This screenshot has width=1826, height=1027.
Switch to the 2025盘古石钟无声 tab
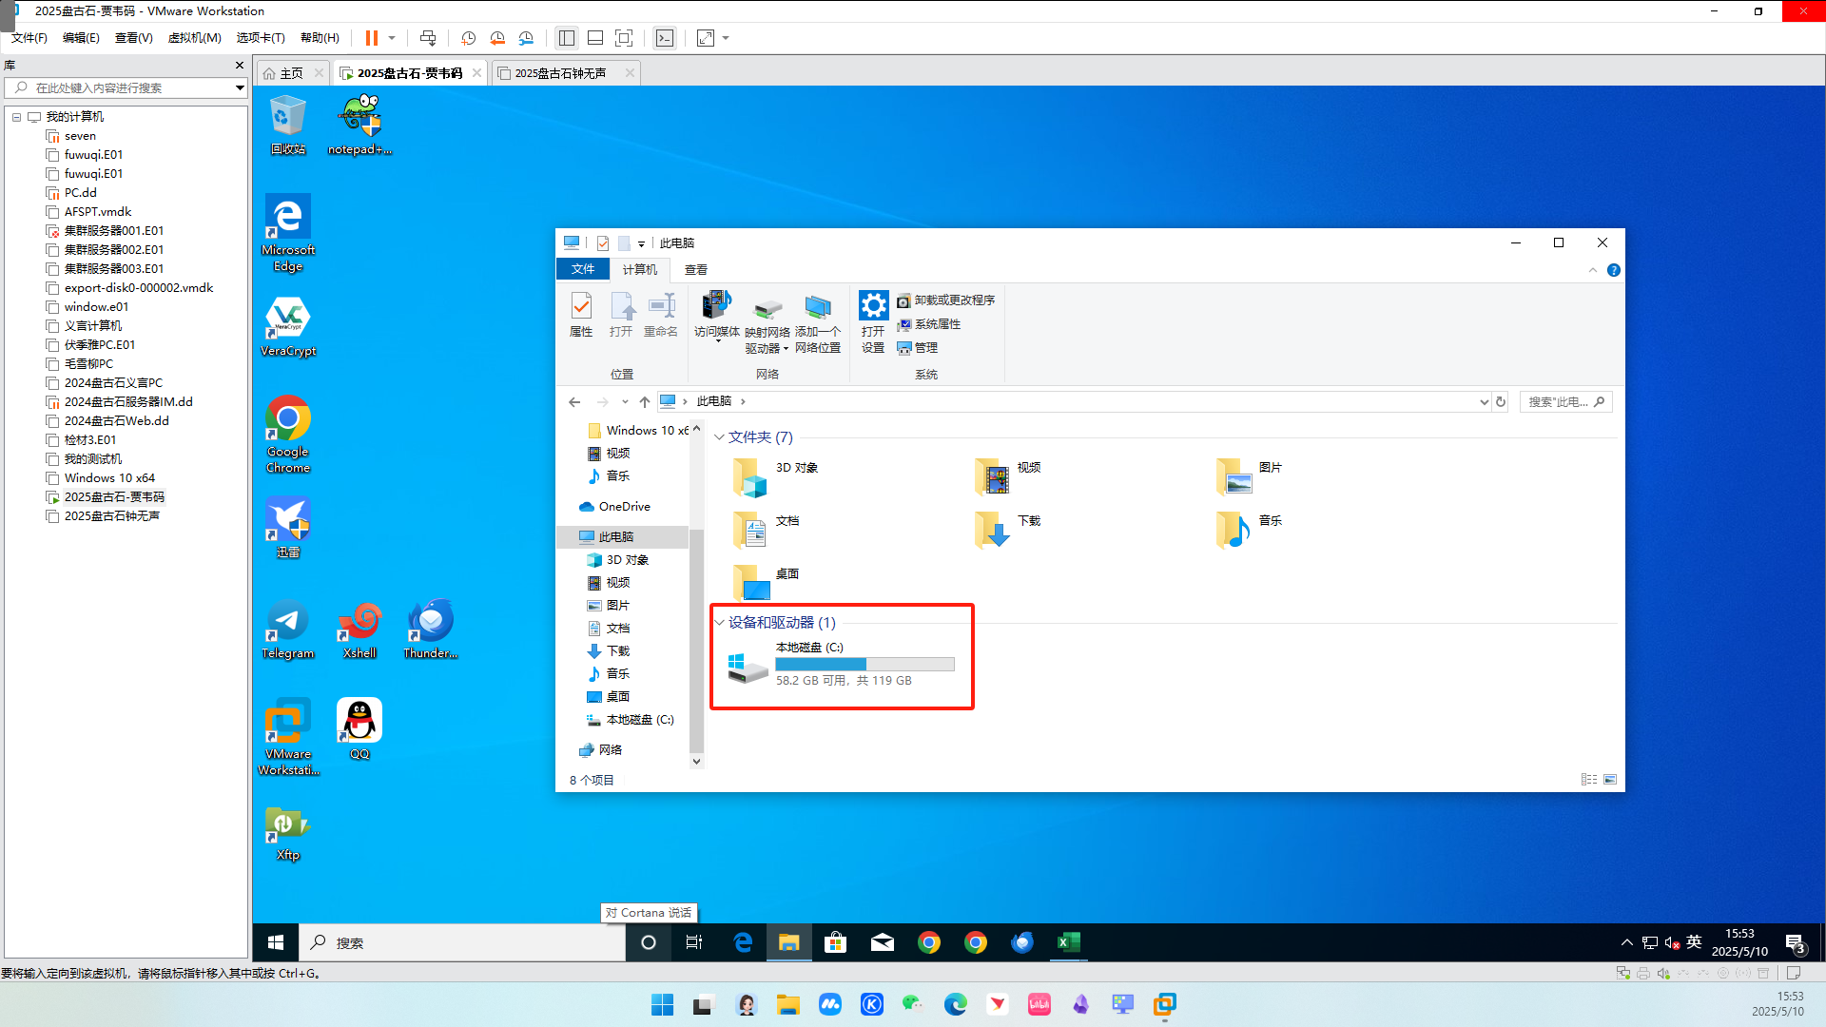pos(560,73)
